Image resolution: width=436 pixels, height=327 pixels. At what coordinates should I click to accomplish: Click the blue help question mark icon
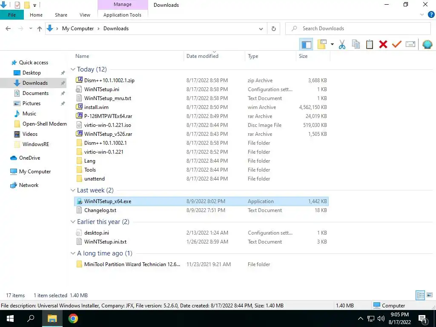(431, 15)
